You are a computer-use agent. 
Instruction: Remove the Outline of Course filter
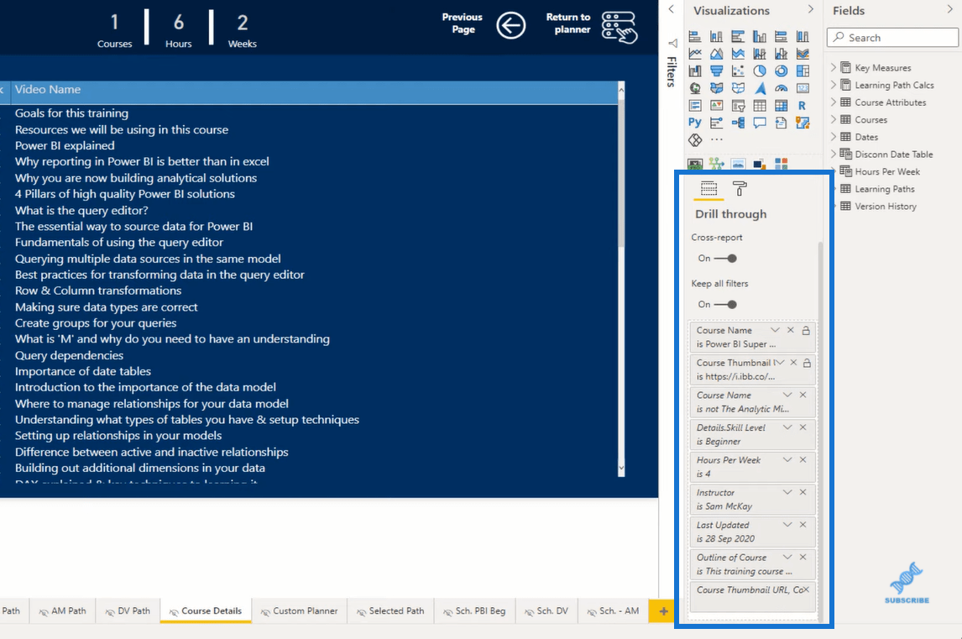click(803, 558)
